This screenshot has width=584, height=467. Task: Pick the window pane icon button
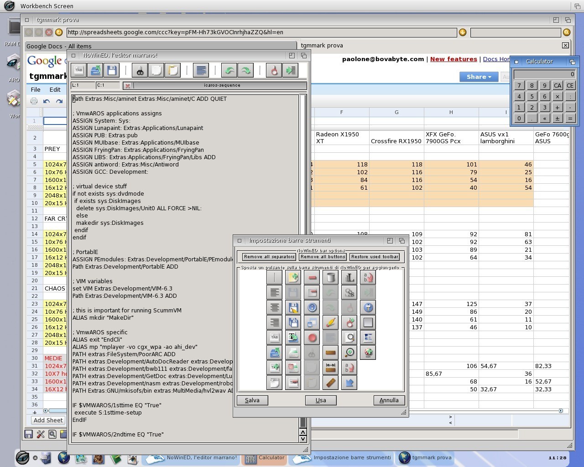[368, 337]
